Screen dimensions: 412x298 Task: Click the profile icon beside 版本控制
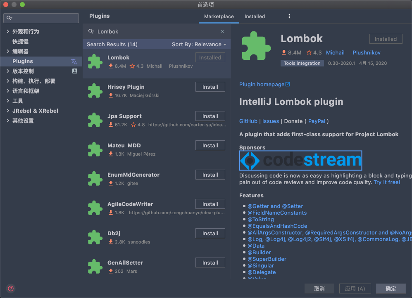(75, 71)
